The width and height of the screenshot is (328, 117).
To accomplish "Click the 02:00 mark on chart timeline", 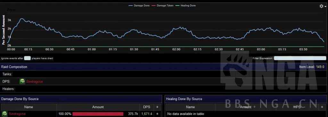I will [x=176, y=49].
